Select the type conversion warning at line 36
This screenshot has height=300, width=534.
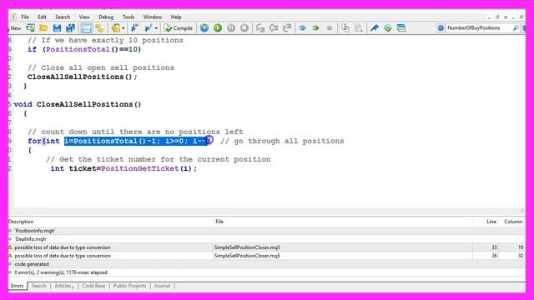[x=267, y=256]
